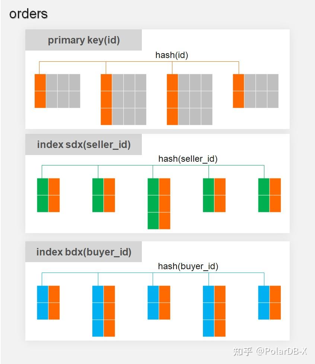
Task: Click the last shard table under hash(id)
Action: coord(255,91)
